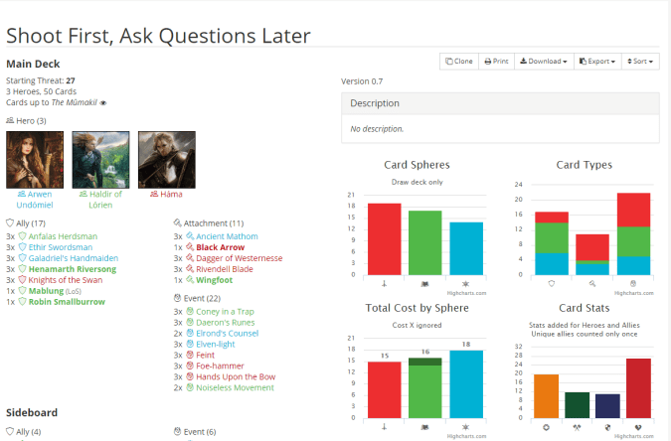Clone this deck
Image resolution: width=671 pixels, height=441 pixels.
tap(459, 62)
